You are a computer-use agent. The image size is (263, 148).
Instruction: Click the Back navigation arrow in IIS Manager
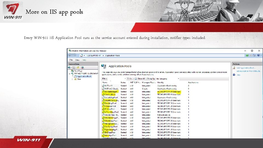[70, 55]
